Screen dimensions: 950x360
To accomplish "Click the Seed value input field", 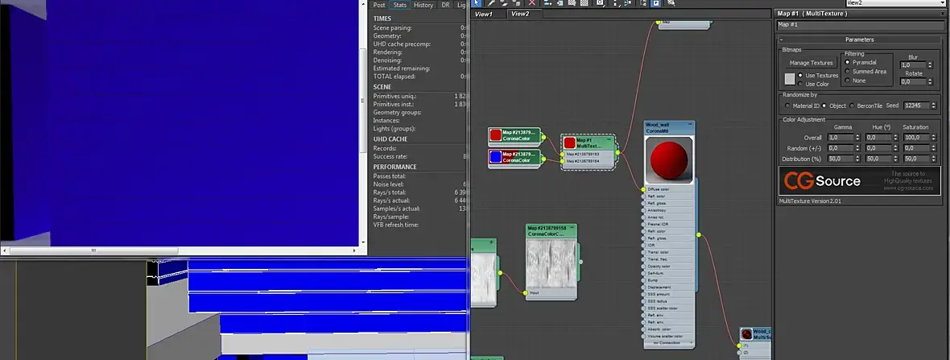I will click(x=915, y=106).
